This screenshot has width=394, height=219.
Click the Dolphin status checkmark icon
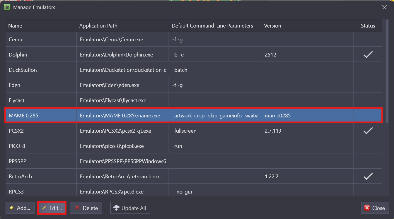[x=368, y=54]
